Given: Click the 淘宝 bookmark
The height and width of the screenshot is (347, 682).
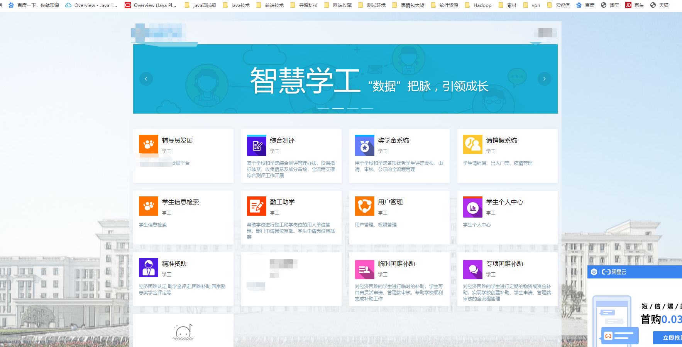Looking at the screenshot, I should pos(610,5).
